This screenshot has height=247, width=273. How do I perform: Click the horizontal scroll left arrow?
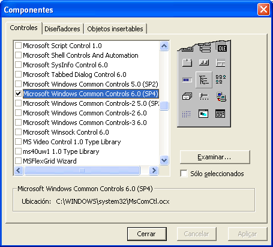tap(19, 171)
